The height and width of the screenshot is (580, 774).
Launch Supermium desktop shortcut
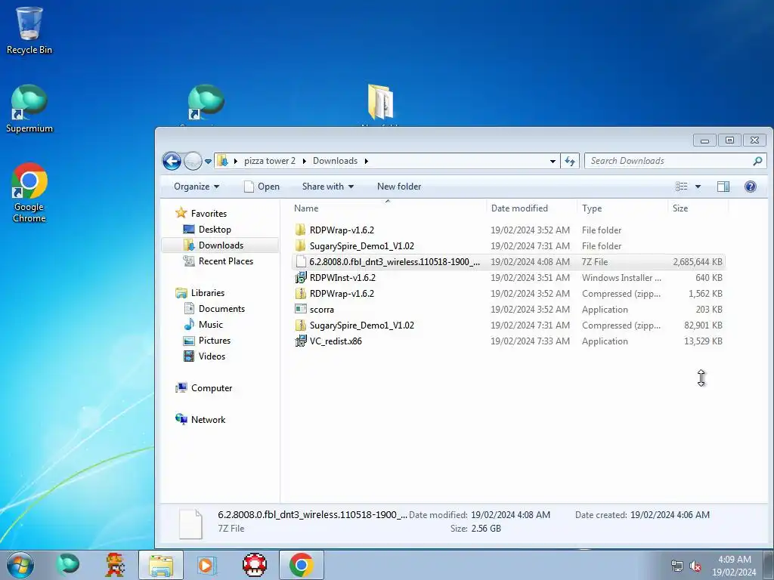point(29,109)
